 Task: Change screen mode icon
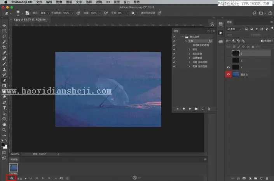(x=4, y=158)
